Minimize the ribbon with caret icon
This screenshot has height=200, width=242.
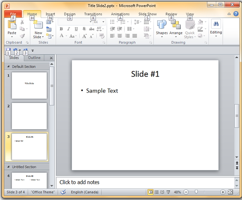tap(229, 14)
